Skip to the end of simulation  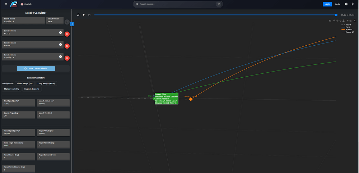(89, 15)
